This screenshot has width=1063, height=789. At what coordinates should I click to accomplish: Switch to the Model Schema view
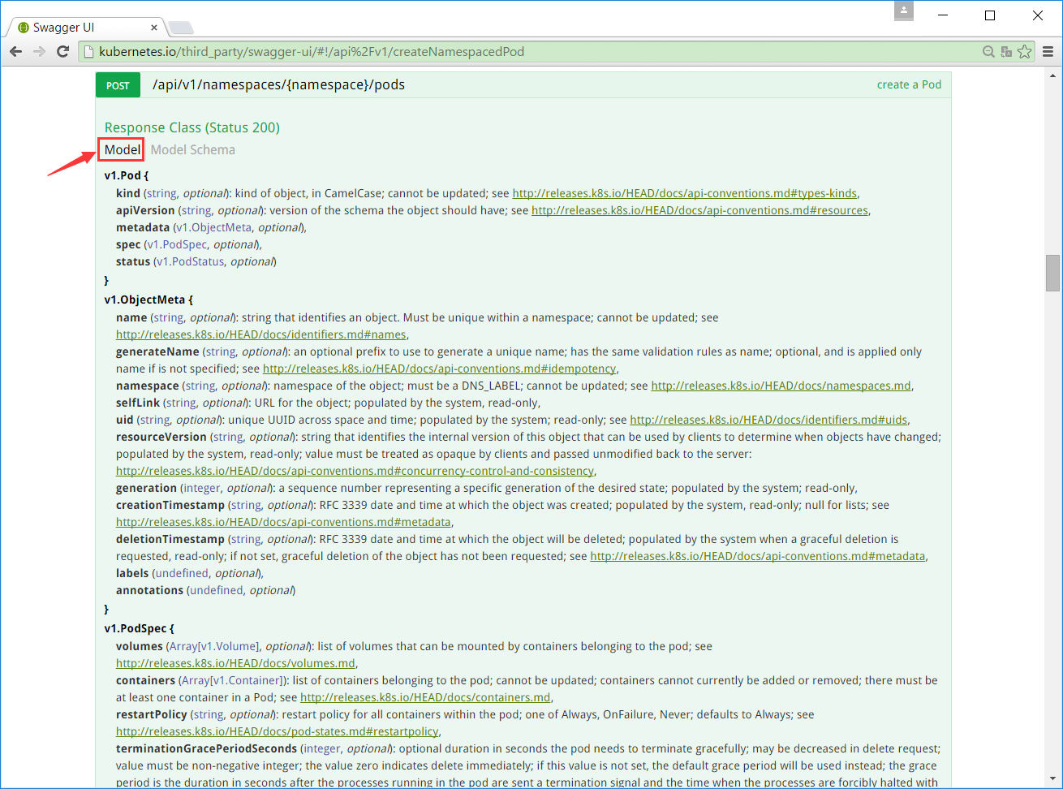coord(193,149)
